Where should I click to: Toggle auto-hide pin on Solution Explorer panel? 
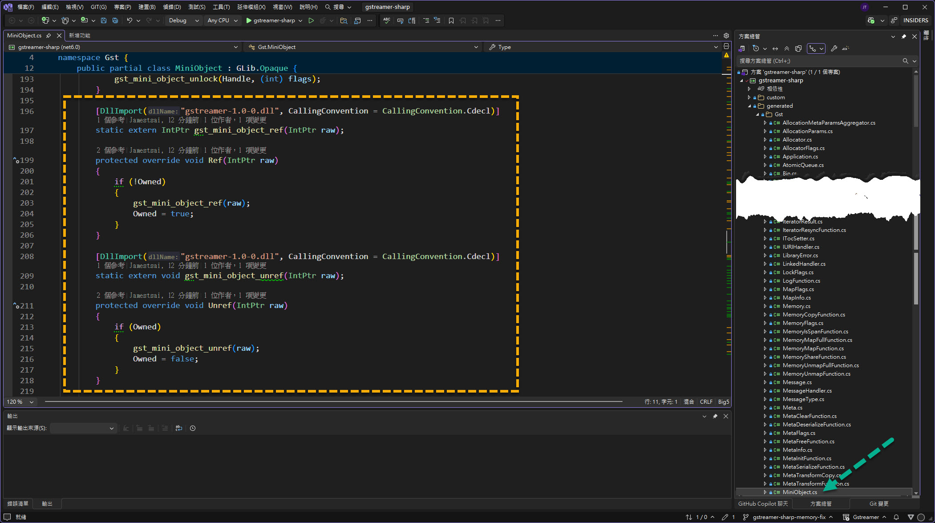pyautogui.click(x=903, y=36)
